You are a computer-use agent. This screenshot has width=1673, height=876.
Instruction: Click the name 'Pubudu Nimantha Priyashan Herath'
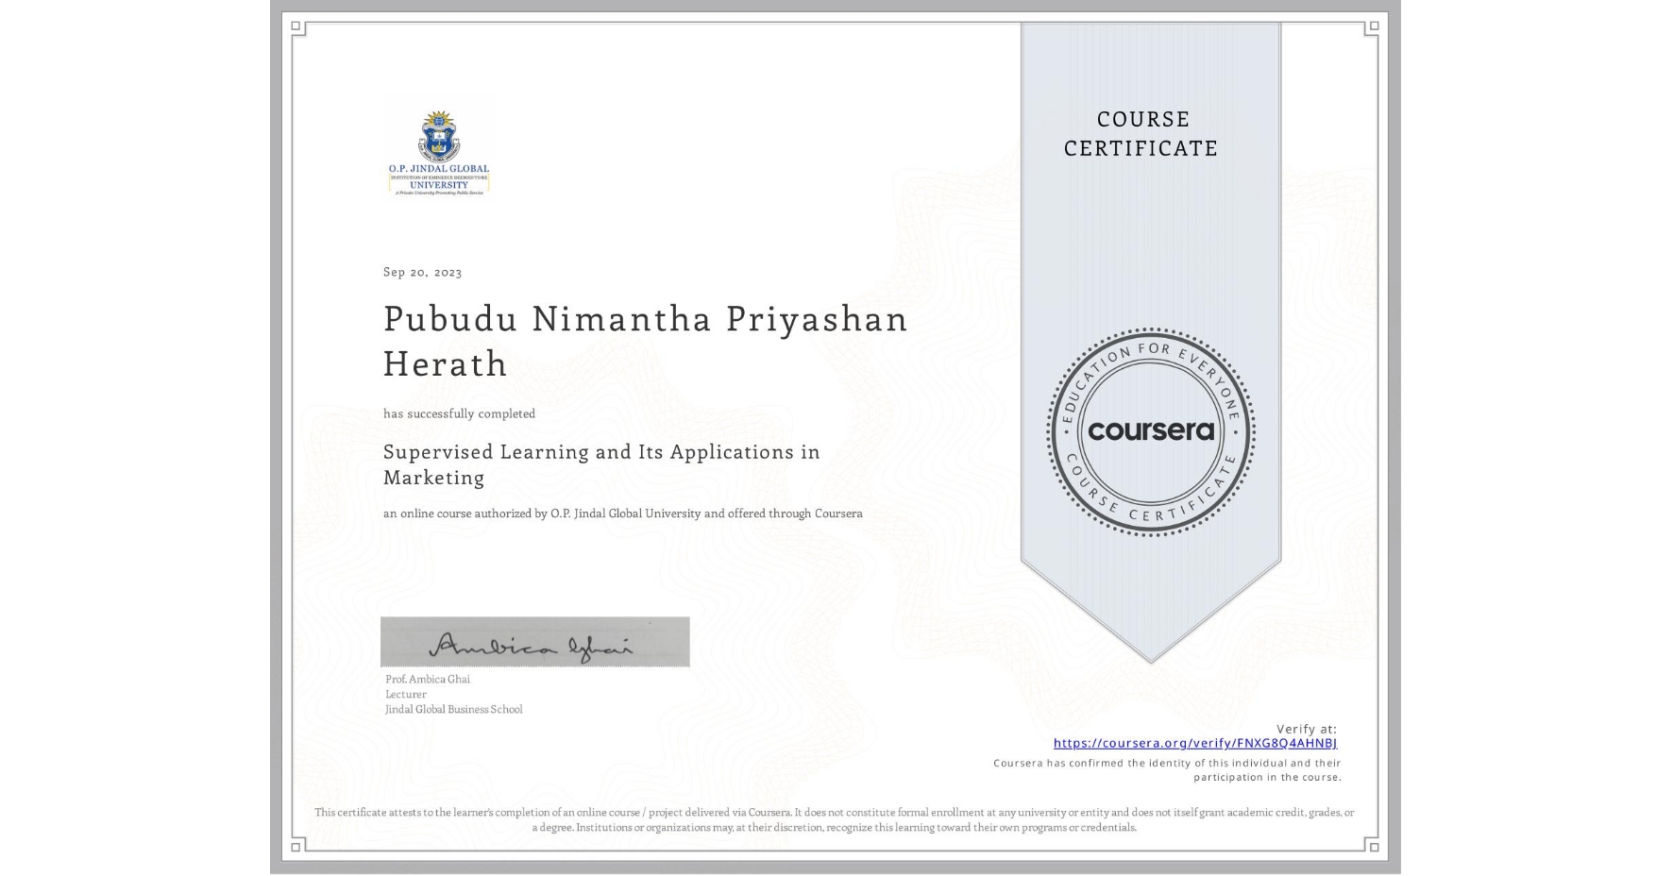pos(645,341)
